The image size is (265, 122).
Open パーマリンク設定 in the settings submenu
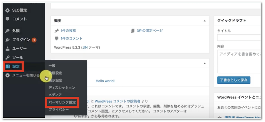click(62, 102)
